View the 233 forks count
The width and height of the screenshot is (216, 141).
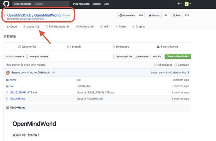187,16
